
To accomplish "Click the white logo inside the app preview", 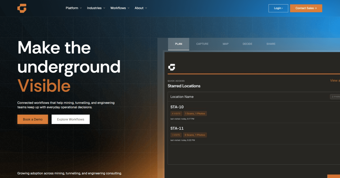I will (172, 67).
